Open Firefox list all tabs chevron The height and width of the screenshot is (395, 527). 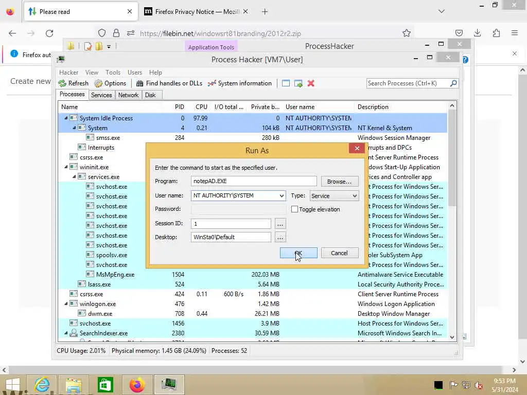442,11
